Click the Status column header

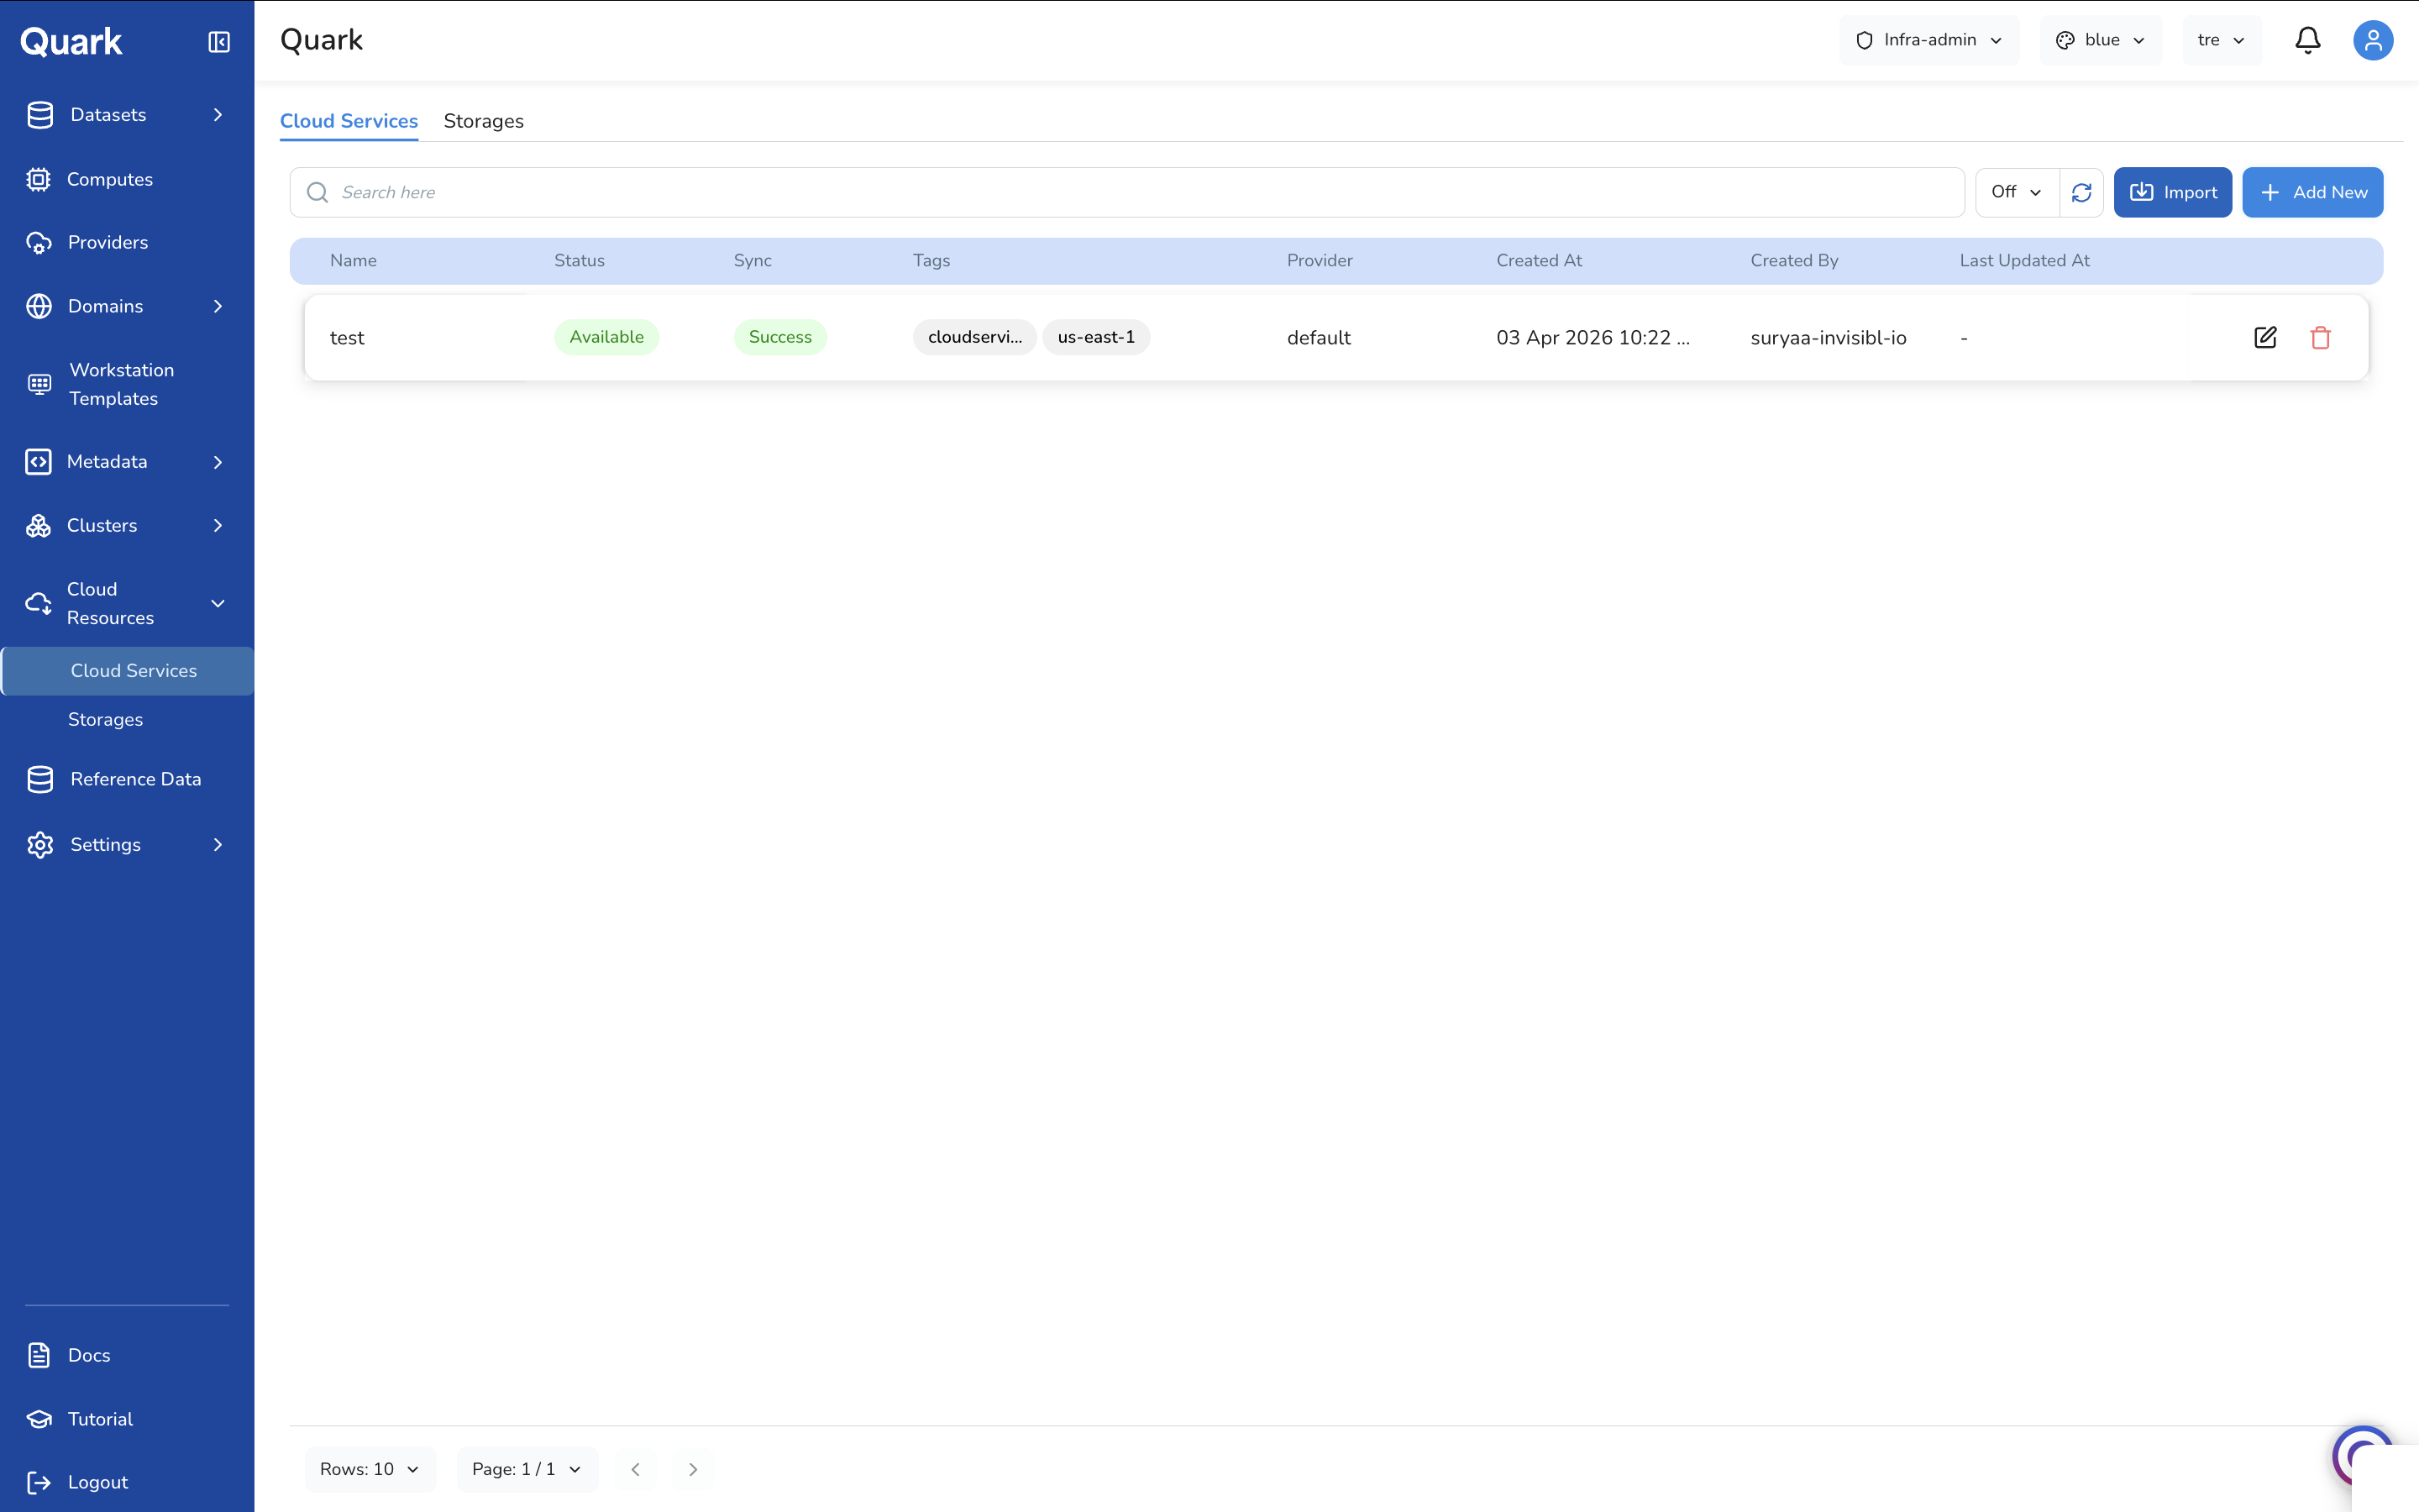coord(580,261)
